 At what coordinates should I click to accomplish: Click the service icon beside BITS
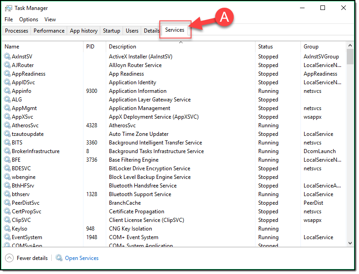[7, 143]
